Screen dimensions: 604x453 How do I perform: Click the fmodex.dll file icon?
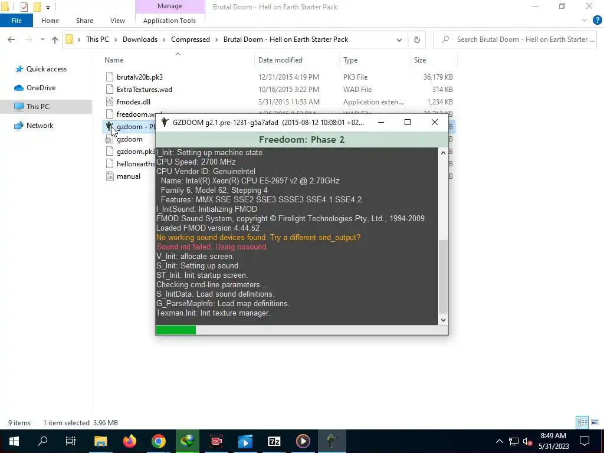110,101
